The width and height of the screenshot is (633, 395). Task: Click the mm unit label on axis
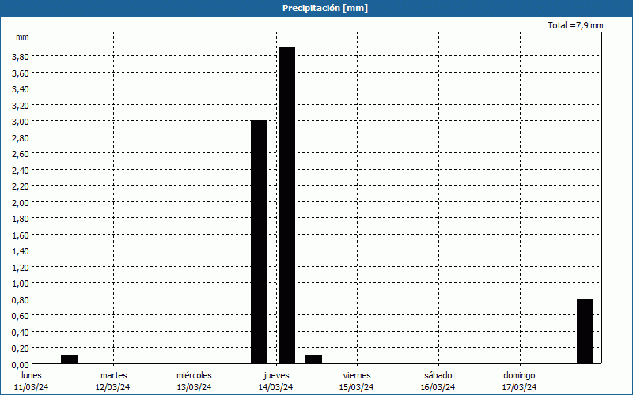(22, 37)
